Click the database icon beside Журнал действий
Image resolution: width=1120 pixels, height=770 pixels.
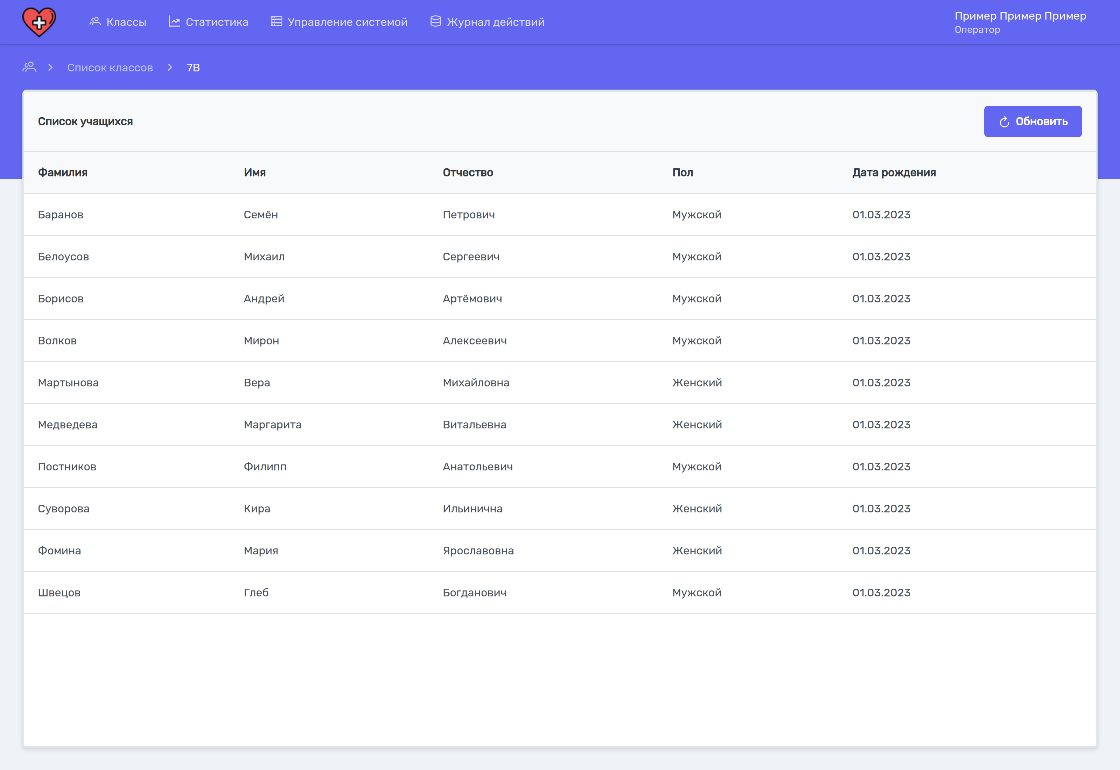(x=435, y=22)
